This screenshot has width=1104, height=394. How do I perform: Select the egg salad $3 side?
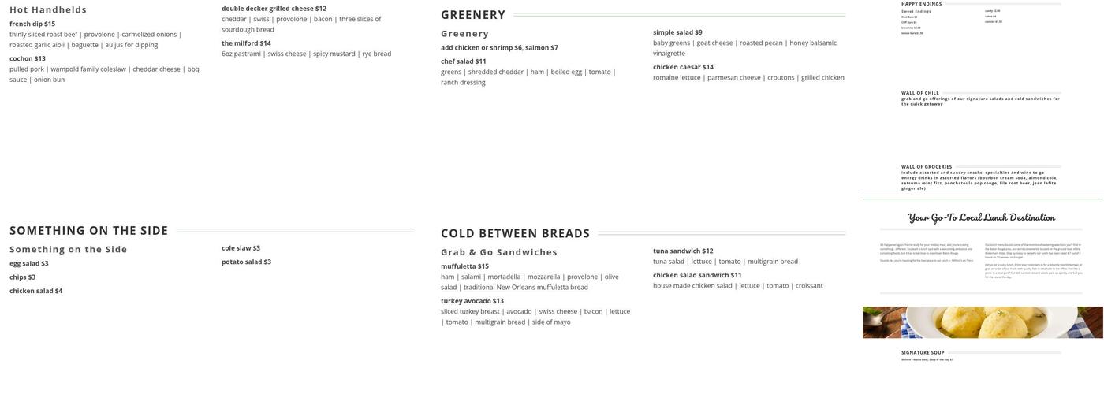pos(29,264)
